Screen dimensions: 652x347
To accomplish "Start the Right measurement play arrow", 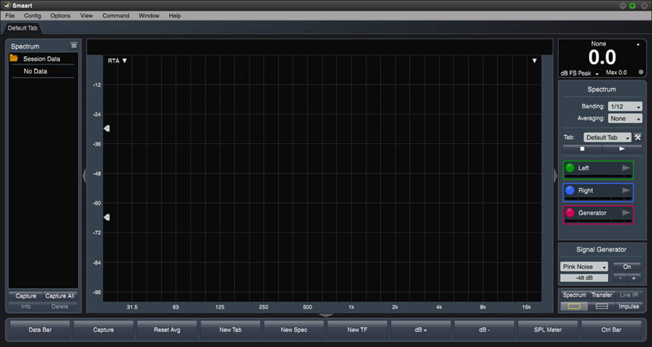I will point(625,190).
